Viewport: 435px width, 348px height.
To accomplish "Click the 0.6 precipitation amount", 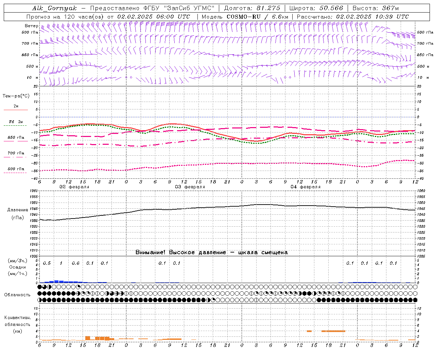I will click(x=75, y=263).
